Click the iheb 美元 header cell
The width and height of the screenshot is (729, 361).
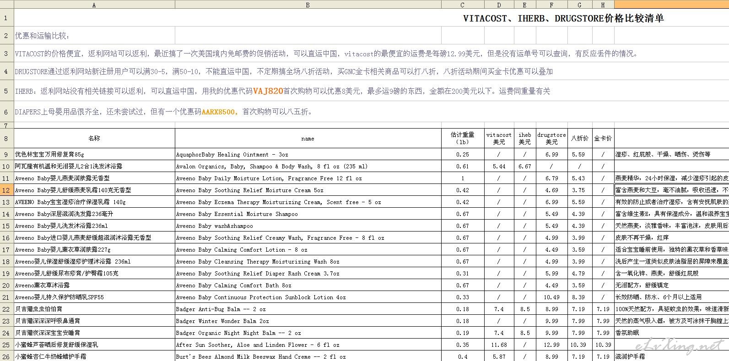coord(524,138)
